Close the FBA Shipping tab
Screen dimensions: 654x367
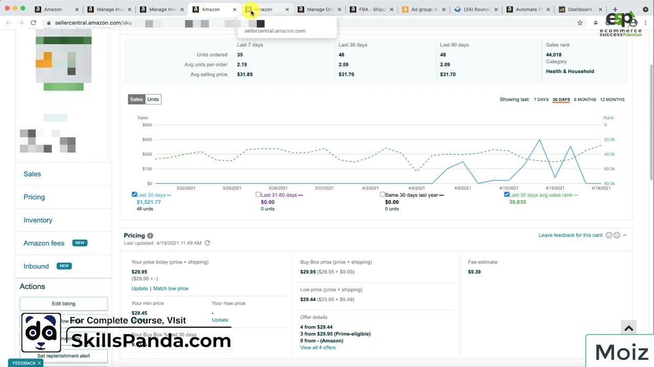tap(391, 9)
